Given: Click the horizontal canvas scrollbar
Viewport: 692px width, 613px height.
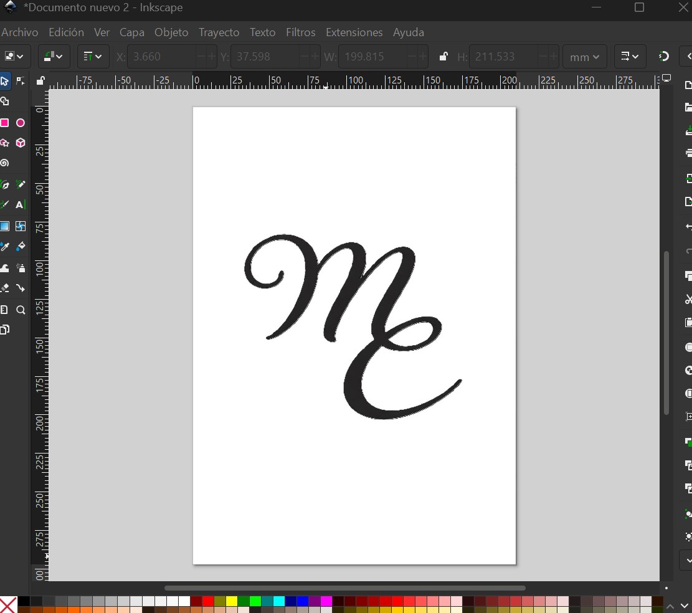Looking at the screenshot, I should pos(344,588).
